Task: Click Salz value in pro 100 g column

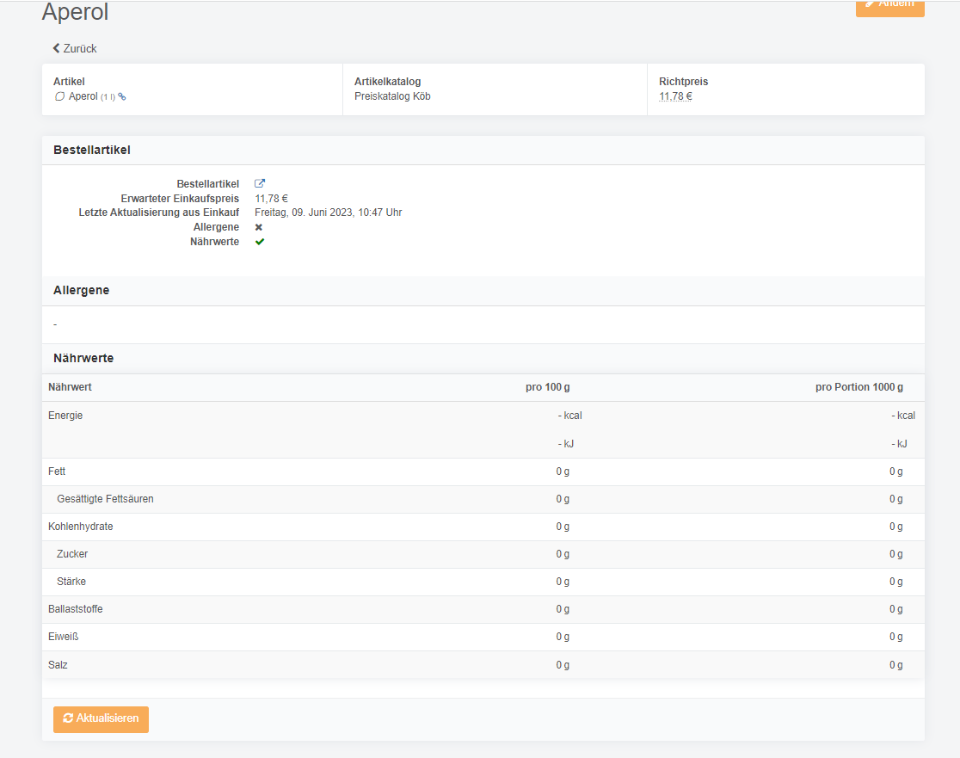Action: (x=563, y=665)
